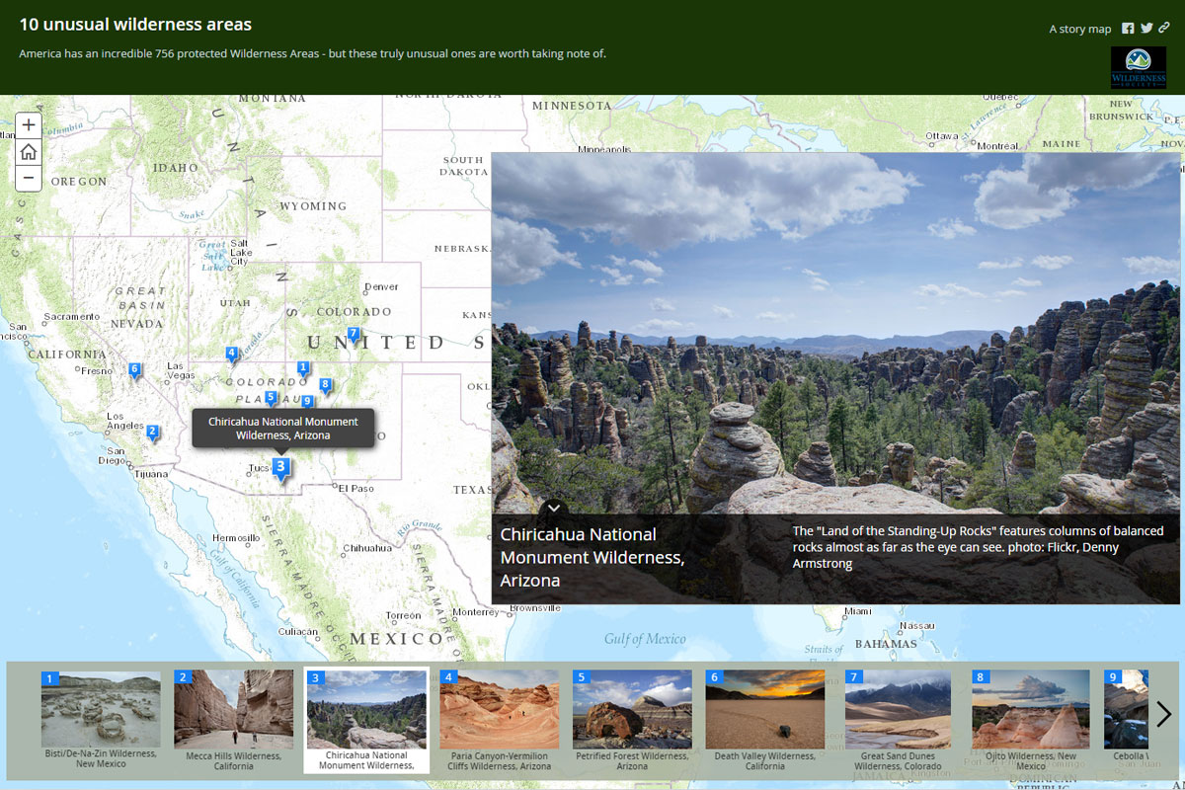The width and height of the screenshot is (1185, 790).
Task: Click map marker 4 near Las Vegas
Action: tap(232, 353)
